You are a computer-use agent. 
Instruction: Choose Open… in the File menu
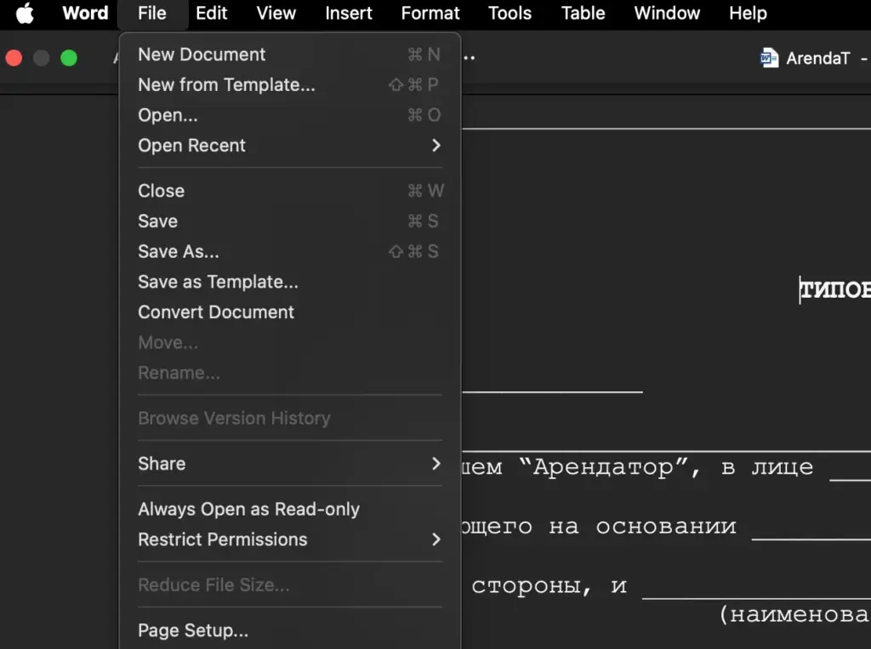click(290, 115)
